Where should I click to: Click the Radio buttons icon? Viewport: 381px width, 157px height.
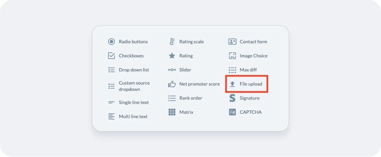(x=111, y=42)
